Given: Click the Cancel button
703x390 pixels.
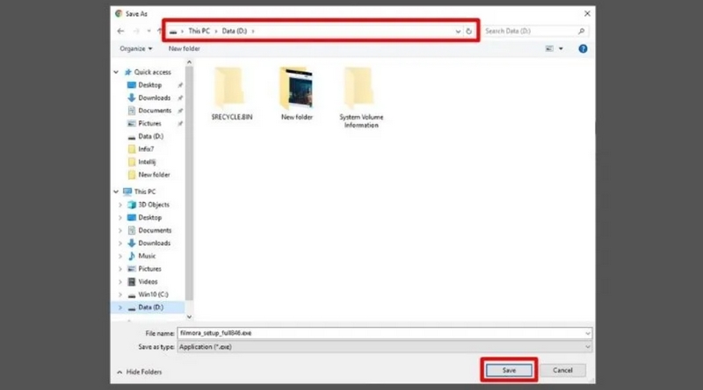Looking at the screenshot, I should (562, 371).
